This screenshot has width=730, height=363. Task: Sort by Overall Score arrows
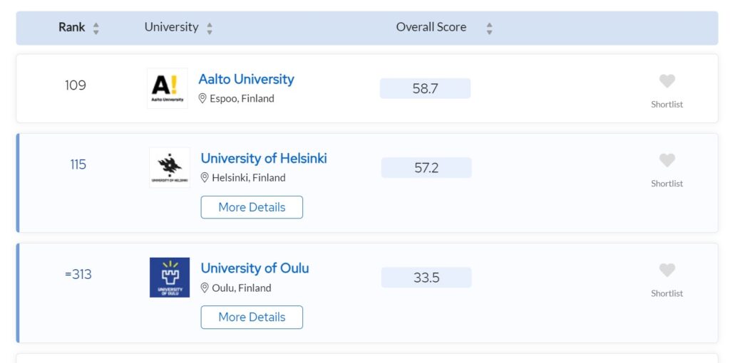point(489,28)
